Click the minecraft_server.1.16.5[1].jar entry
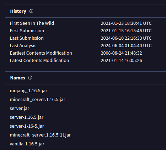 tap(40, 135)
